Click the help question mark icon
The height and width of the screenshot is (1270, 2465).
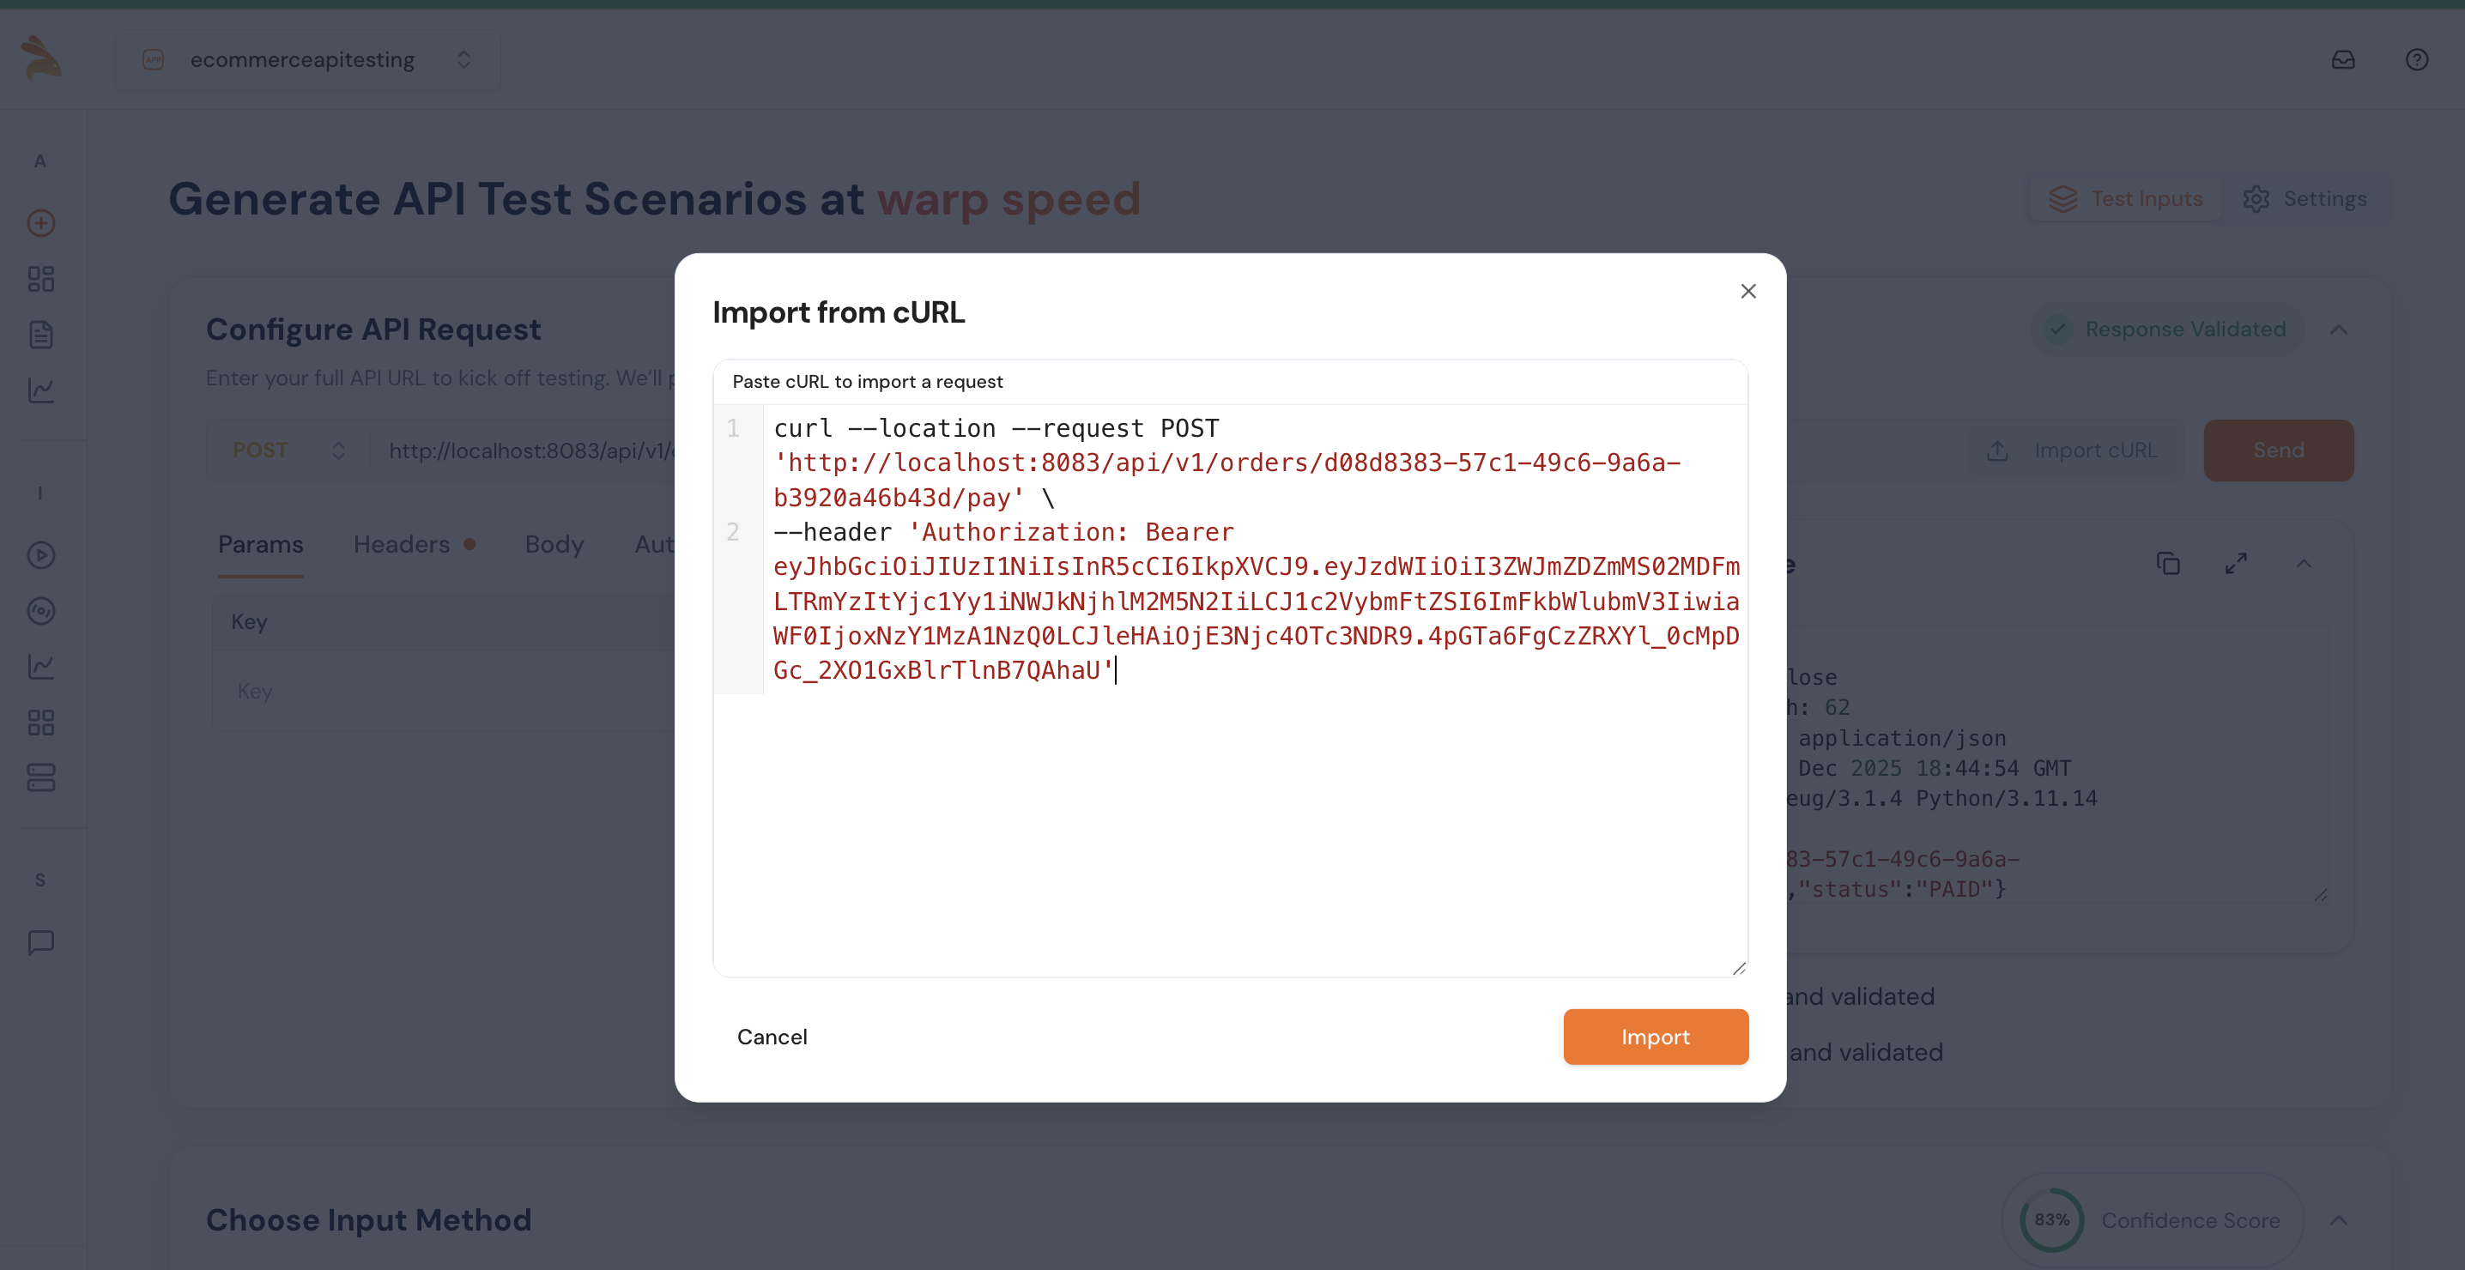click(x=2415, y=59)
